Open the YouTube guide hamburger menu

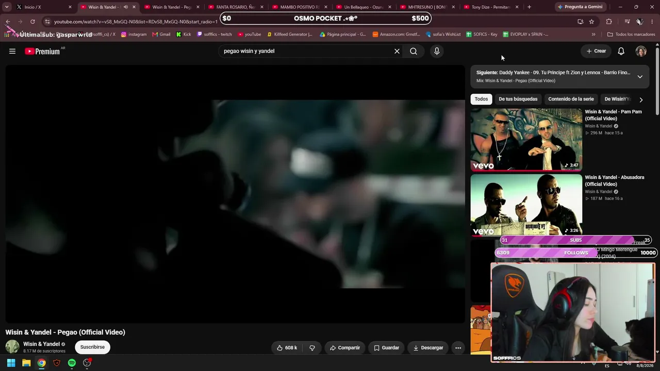[12, 51]
